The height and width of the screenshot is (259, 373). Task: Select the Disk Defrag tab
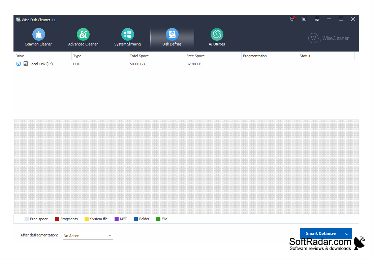click(x=172, y=37)
